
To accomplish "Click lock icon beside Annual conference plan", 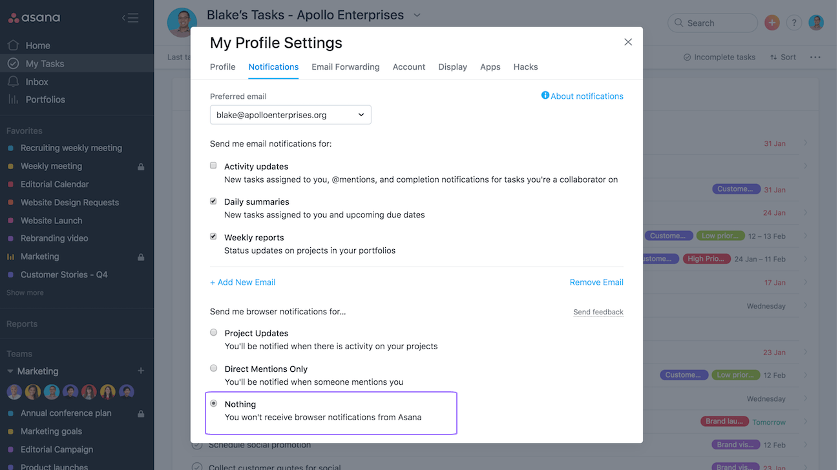I will coord(141,414).
